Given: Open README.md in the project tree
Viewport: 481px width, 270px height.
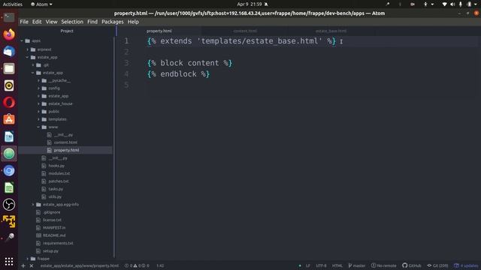Looking at the screenshot, I should pyautogui.click(x=54, y=235).
